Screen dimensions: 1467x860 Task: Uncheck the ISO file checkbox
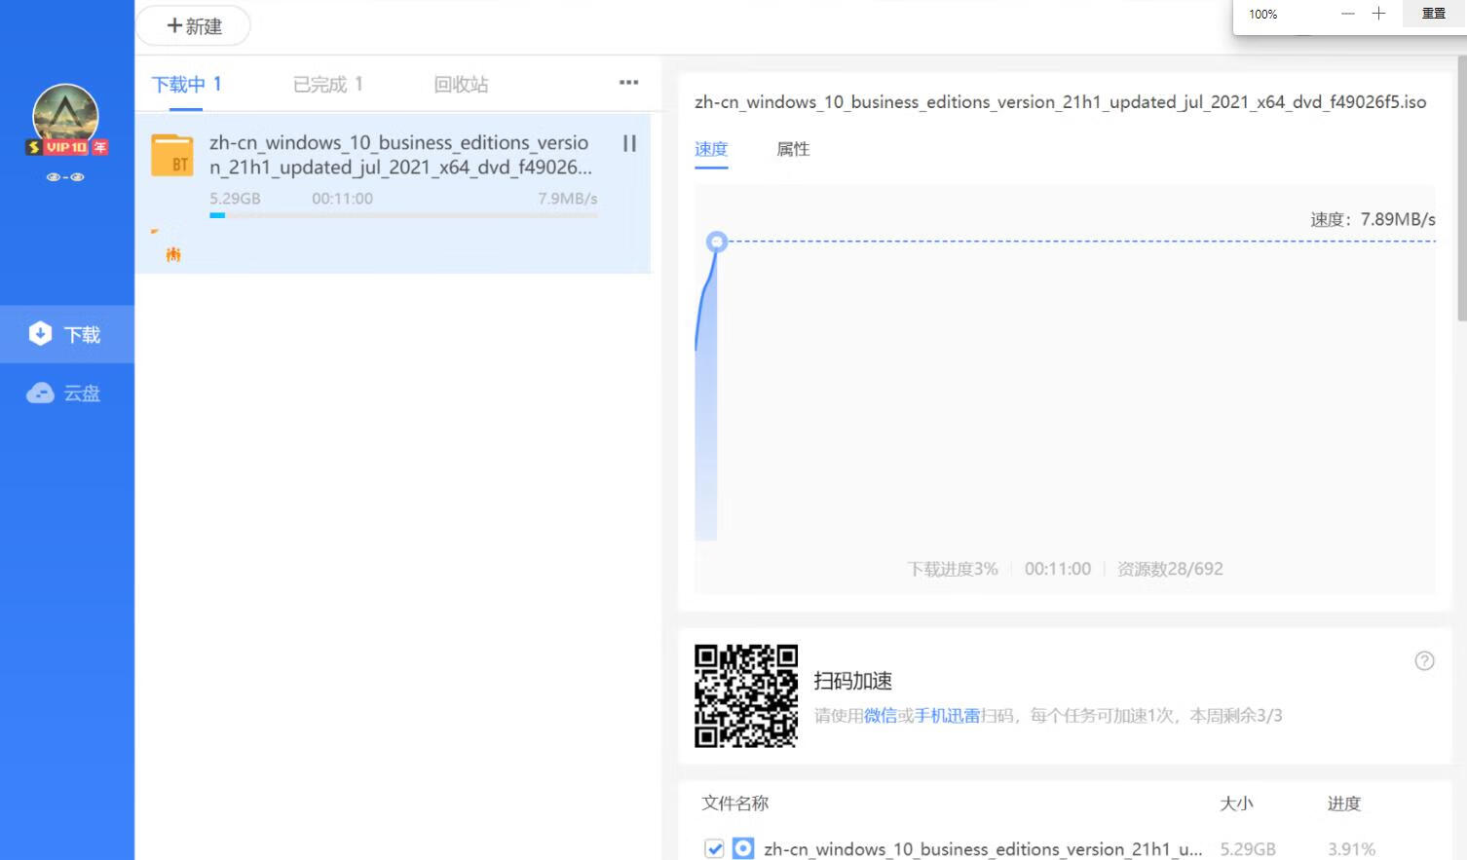pos(714,848)
